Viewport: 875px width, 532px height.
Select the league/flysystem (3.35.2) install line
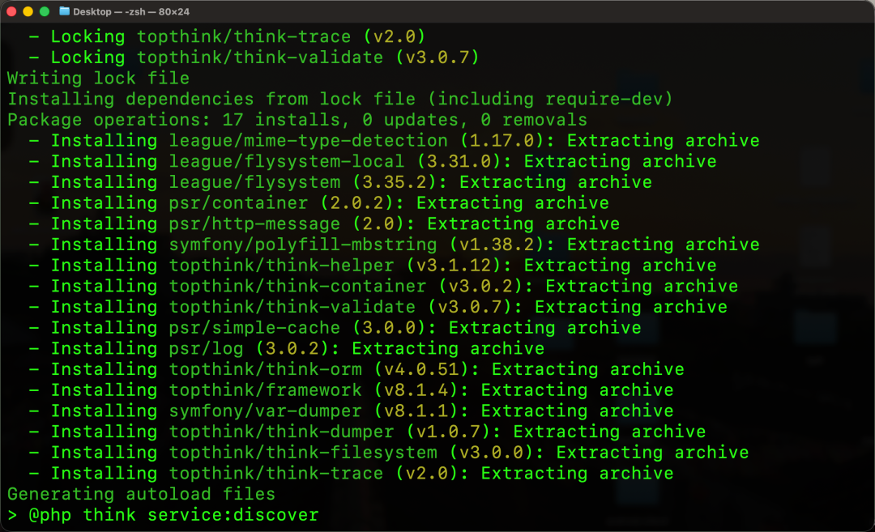(x=340, y=182)
